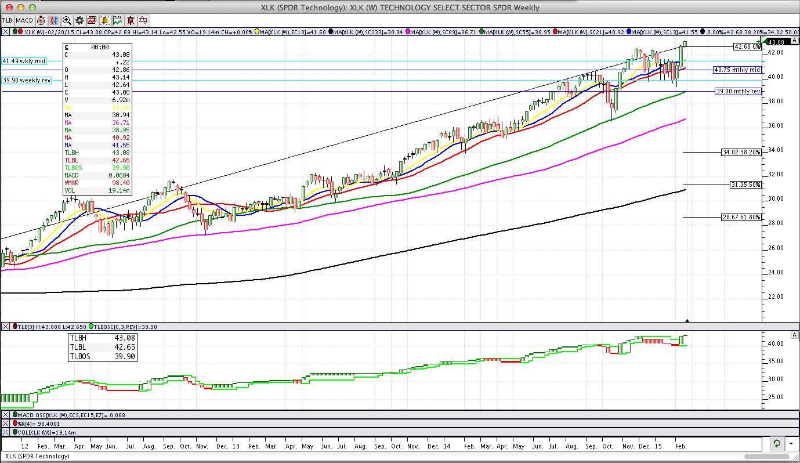The width and height of the screenshot is (800, 463).
Task: Close the MACD OSC pane
Action: [x=5, y=415]
